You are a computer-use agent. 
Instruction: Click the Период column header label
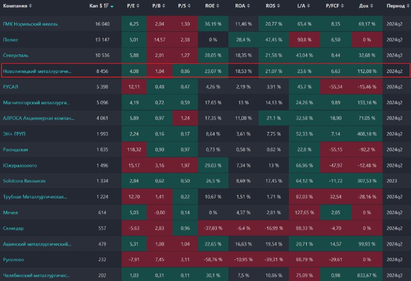(x=396, y=6)
